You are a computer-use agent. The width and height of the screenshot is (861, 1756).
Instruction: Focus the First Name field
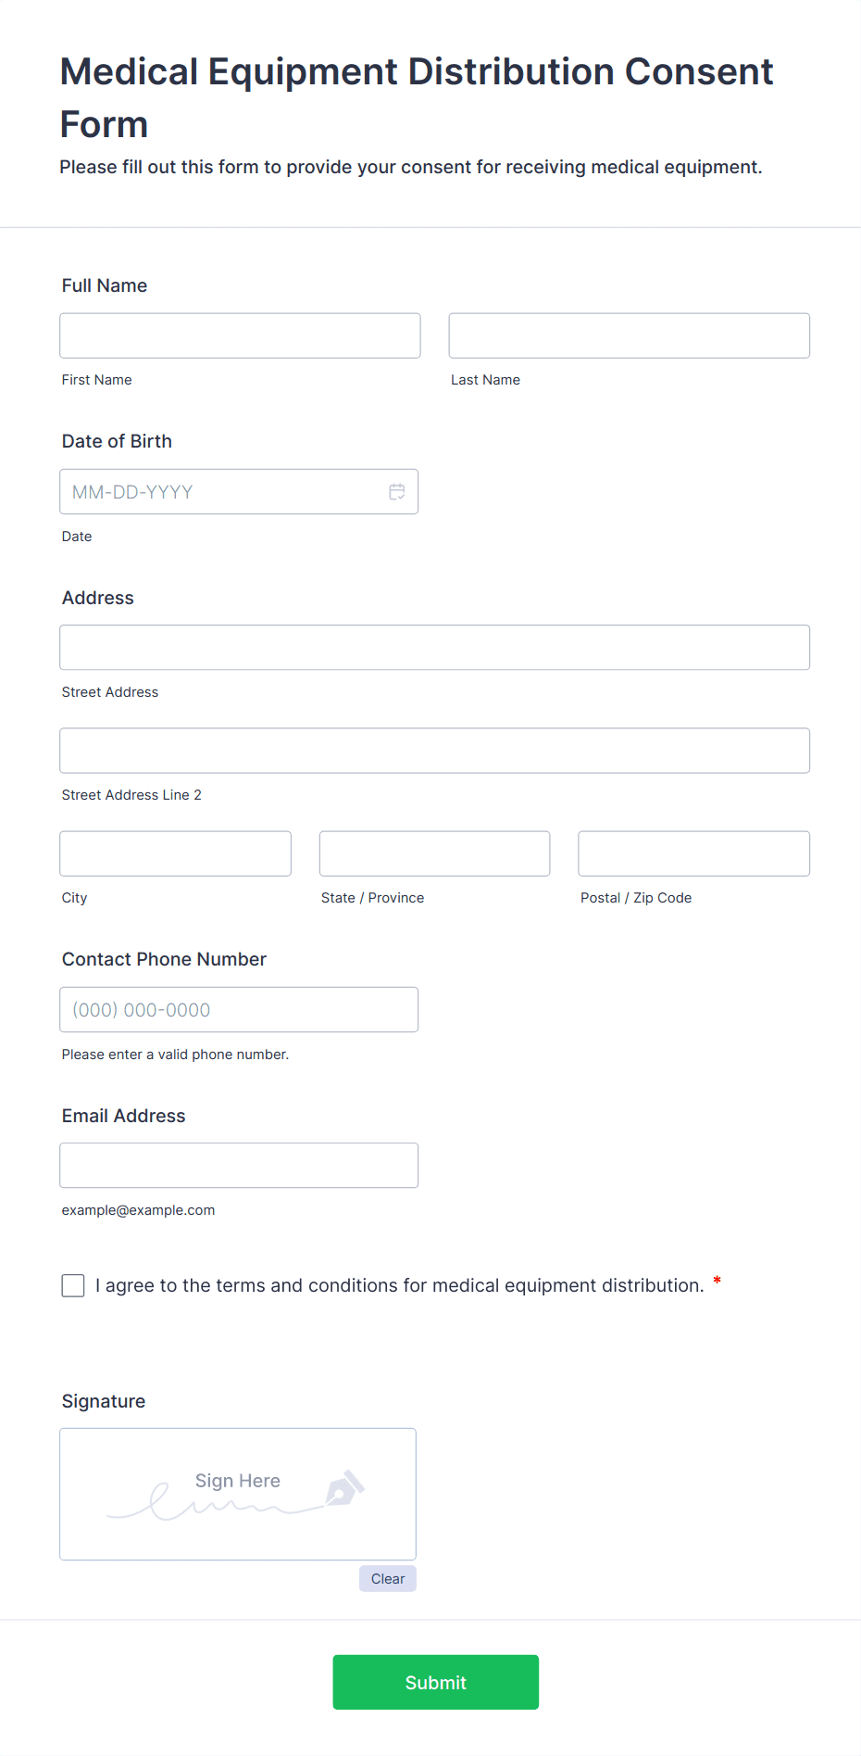240,335
